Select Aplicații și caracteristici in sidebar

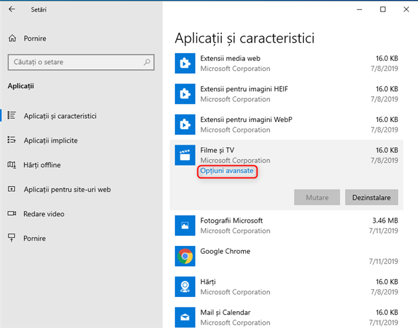(59, 116)
